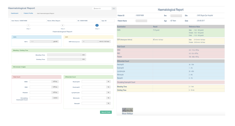The image size is (235, 126).
Task: Click the Platelet input field
Action: (x=41, y=92)
